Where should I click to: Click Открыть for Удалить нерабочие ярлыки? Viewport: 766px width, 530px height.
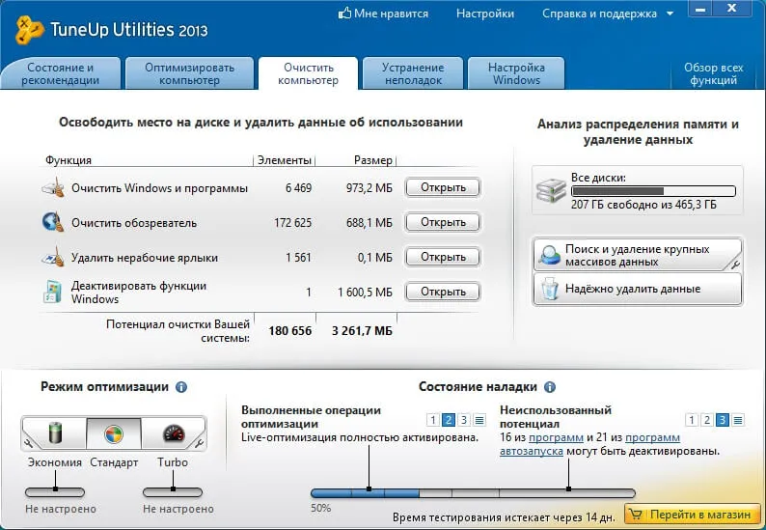[x=443, y=257]
